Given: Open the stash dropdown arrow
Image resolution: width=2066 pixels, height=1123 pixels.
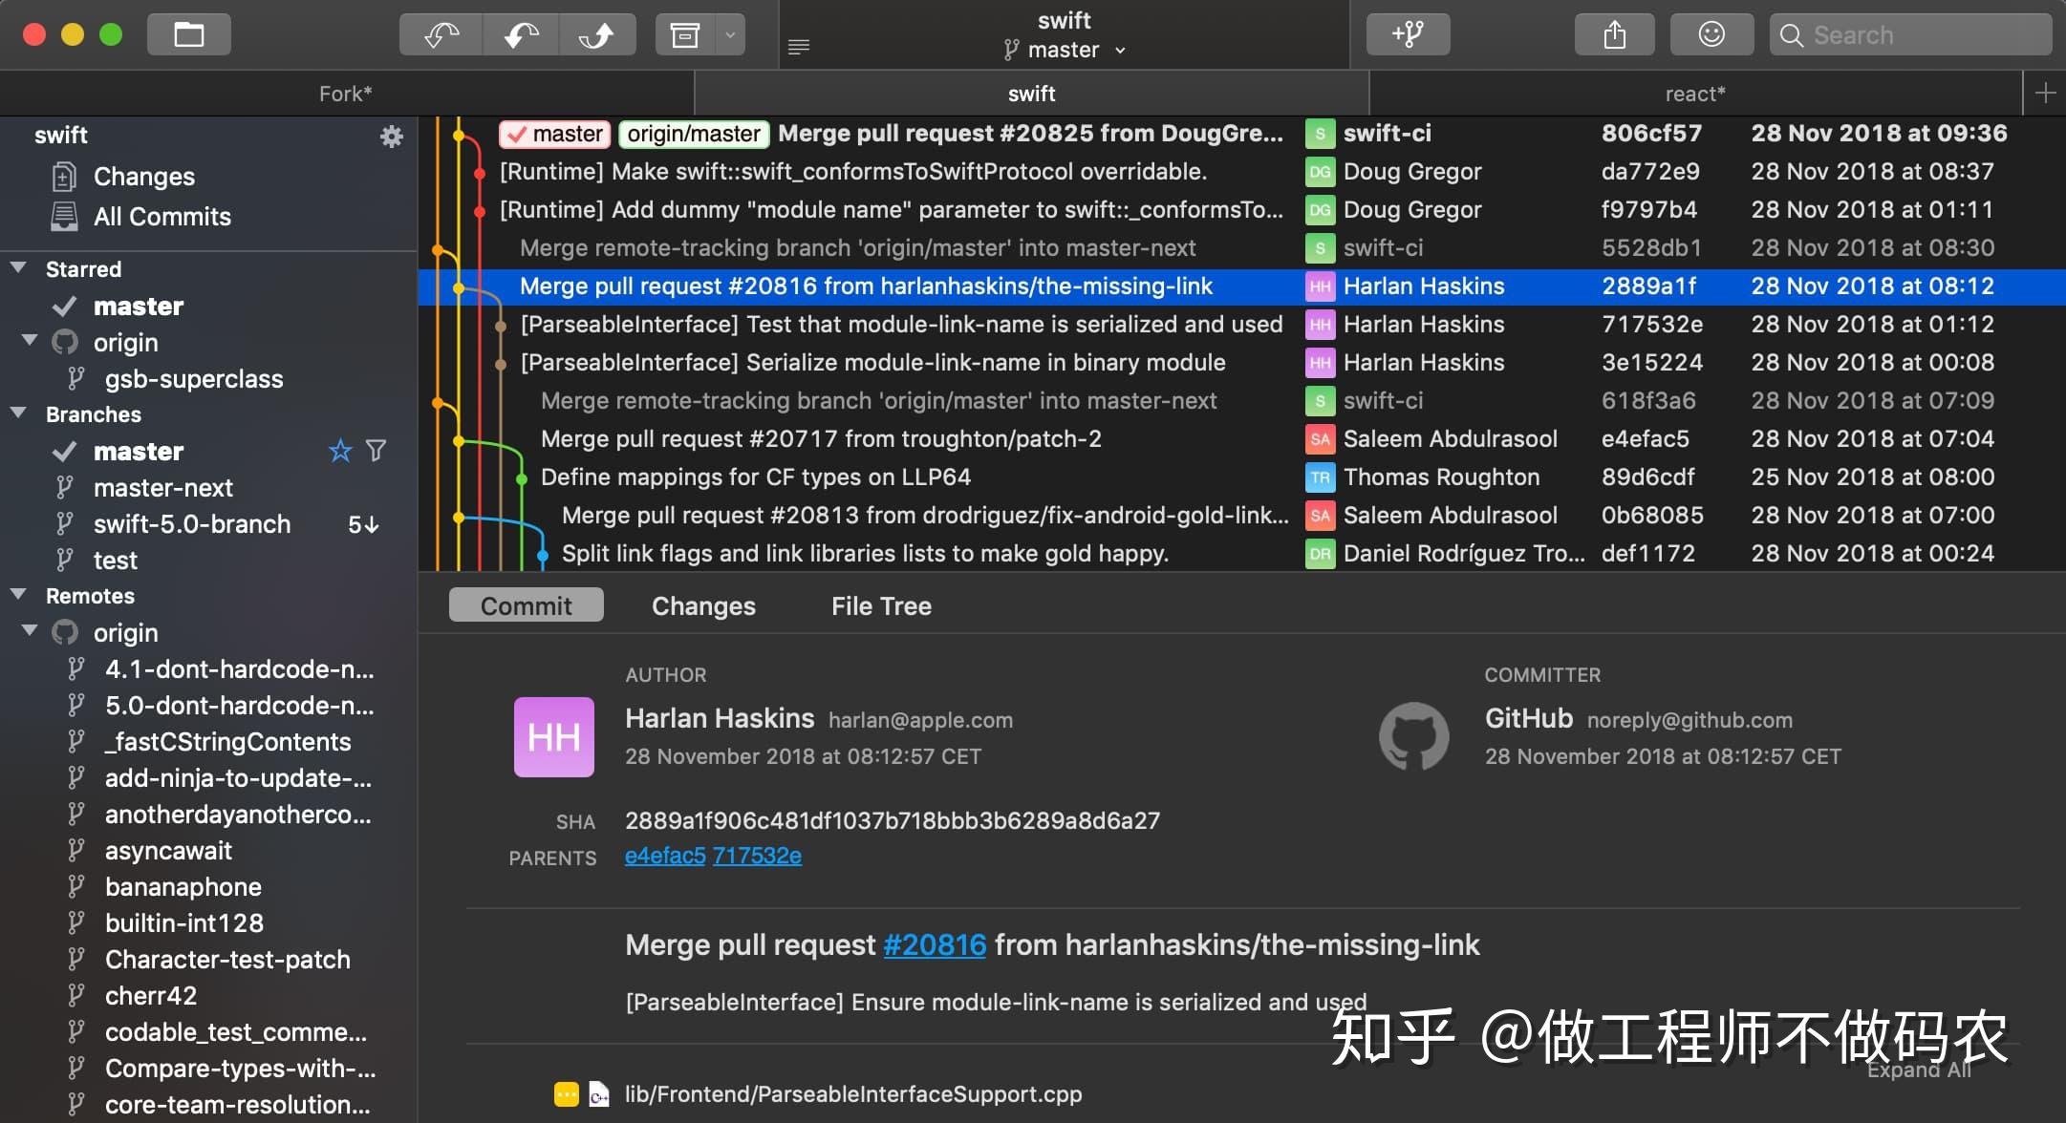Looking at the screenshot, I should pyautogui.click(x=730, y=35).
